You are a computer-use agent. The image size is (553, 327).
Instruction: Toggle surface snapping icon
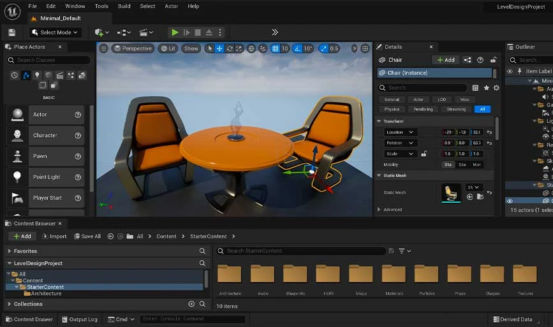[x=262, y=48]
